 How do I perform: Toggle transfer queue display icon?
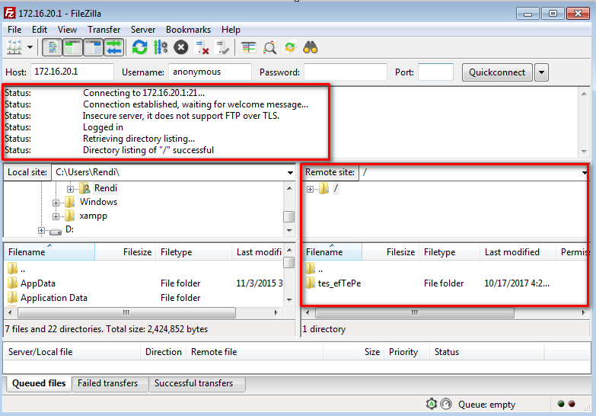pos(113,47)
